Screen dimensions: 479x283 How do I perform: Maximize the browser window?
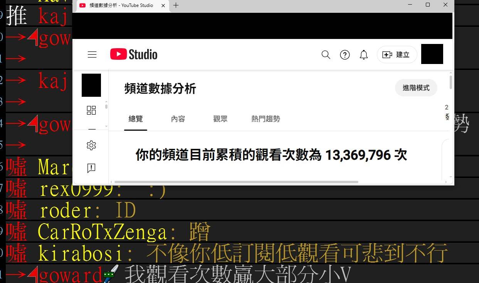pyautogui.click(x=428, y=5)
